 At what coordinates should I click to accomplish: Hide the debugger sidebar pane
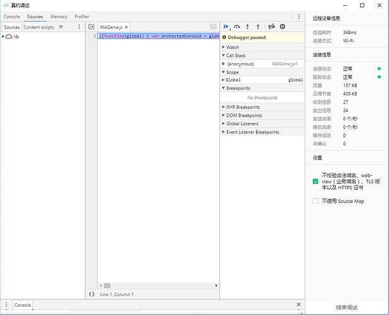point(213,26)
